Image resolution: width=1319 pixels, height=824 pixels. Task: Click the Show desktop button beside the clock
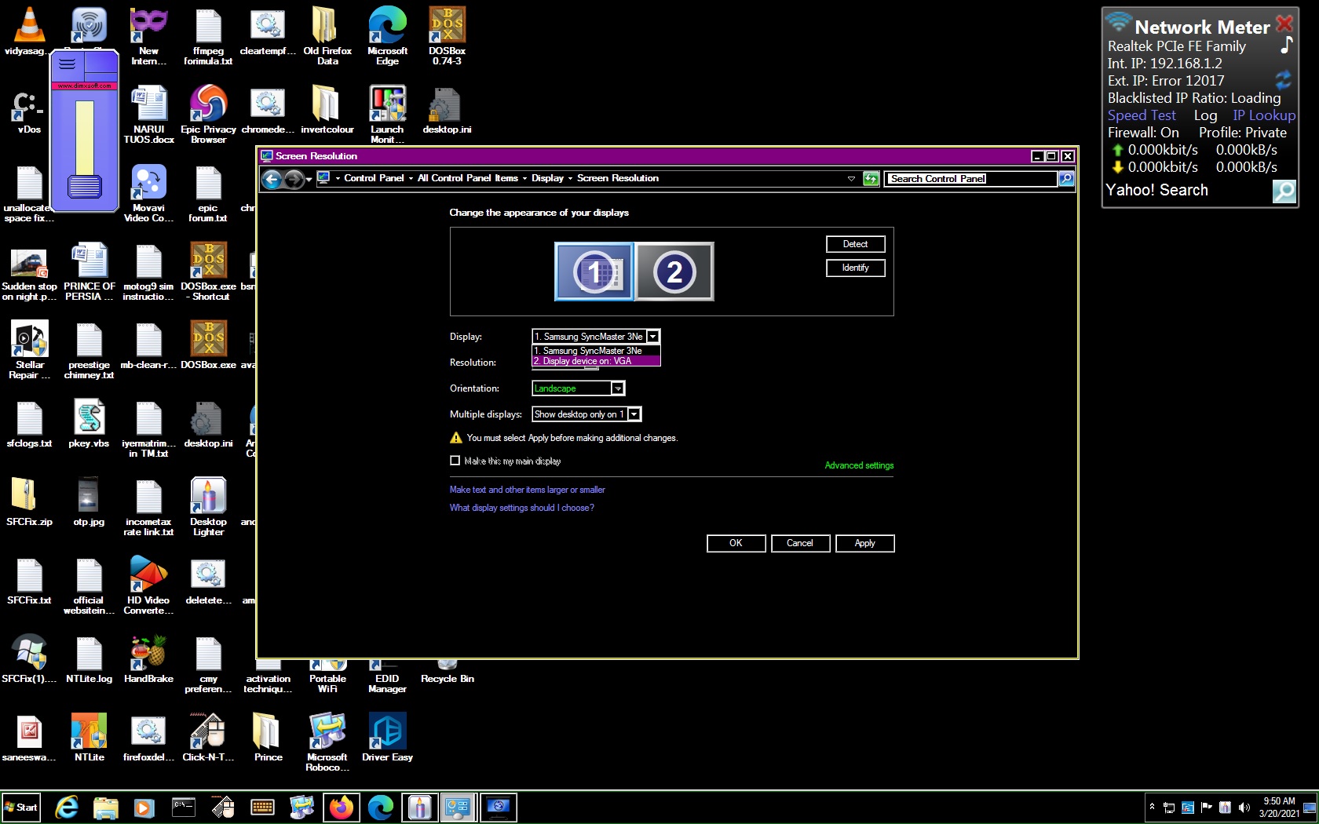(1310, 807)
